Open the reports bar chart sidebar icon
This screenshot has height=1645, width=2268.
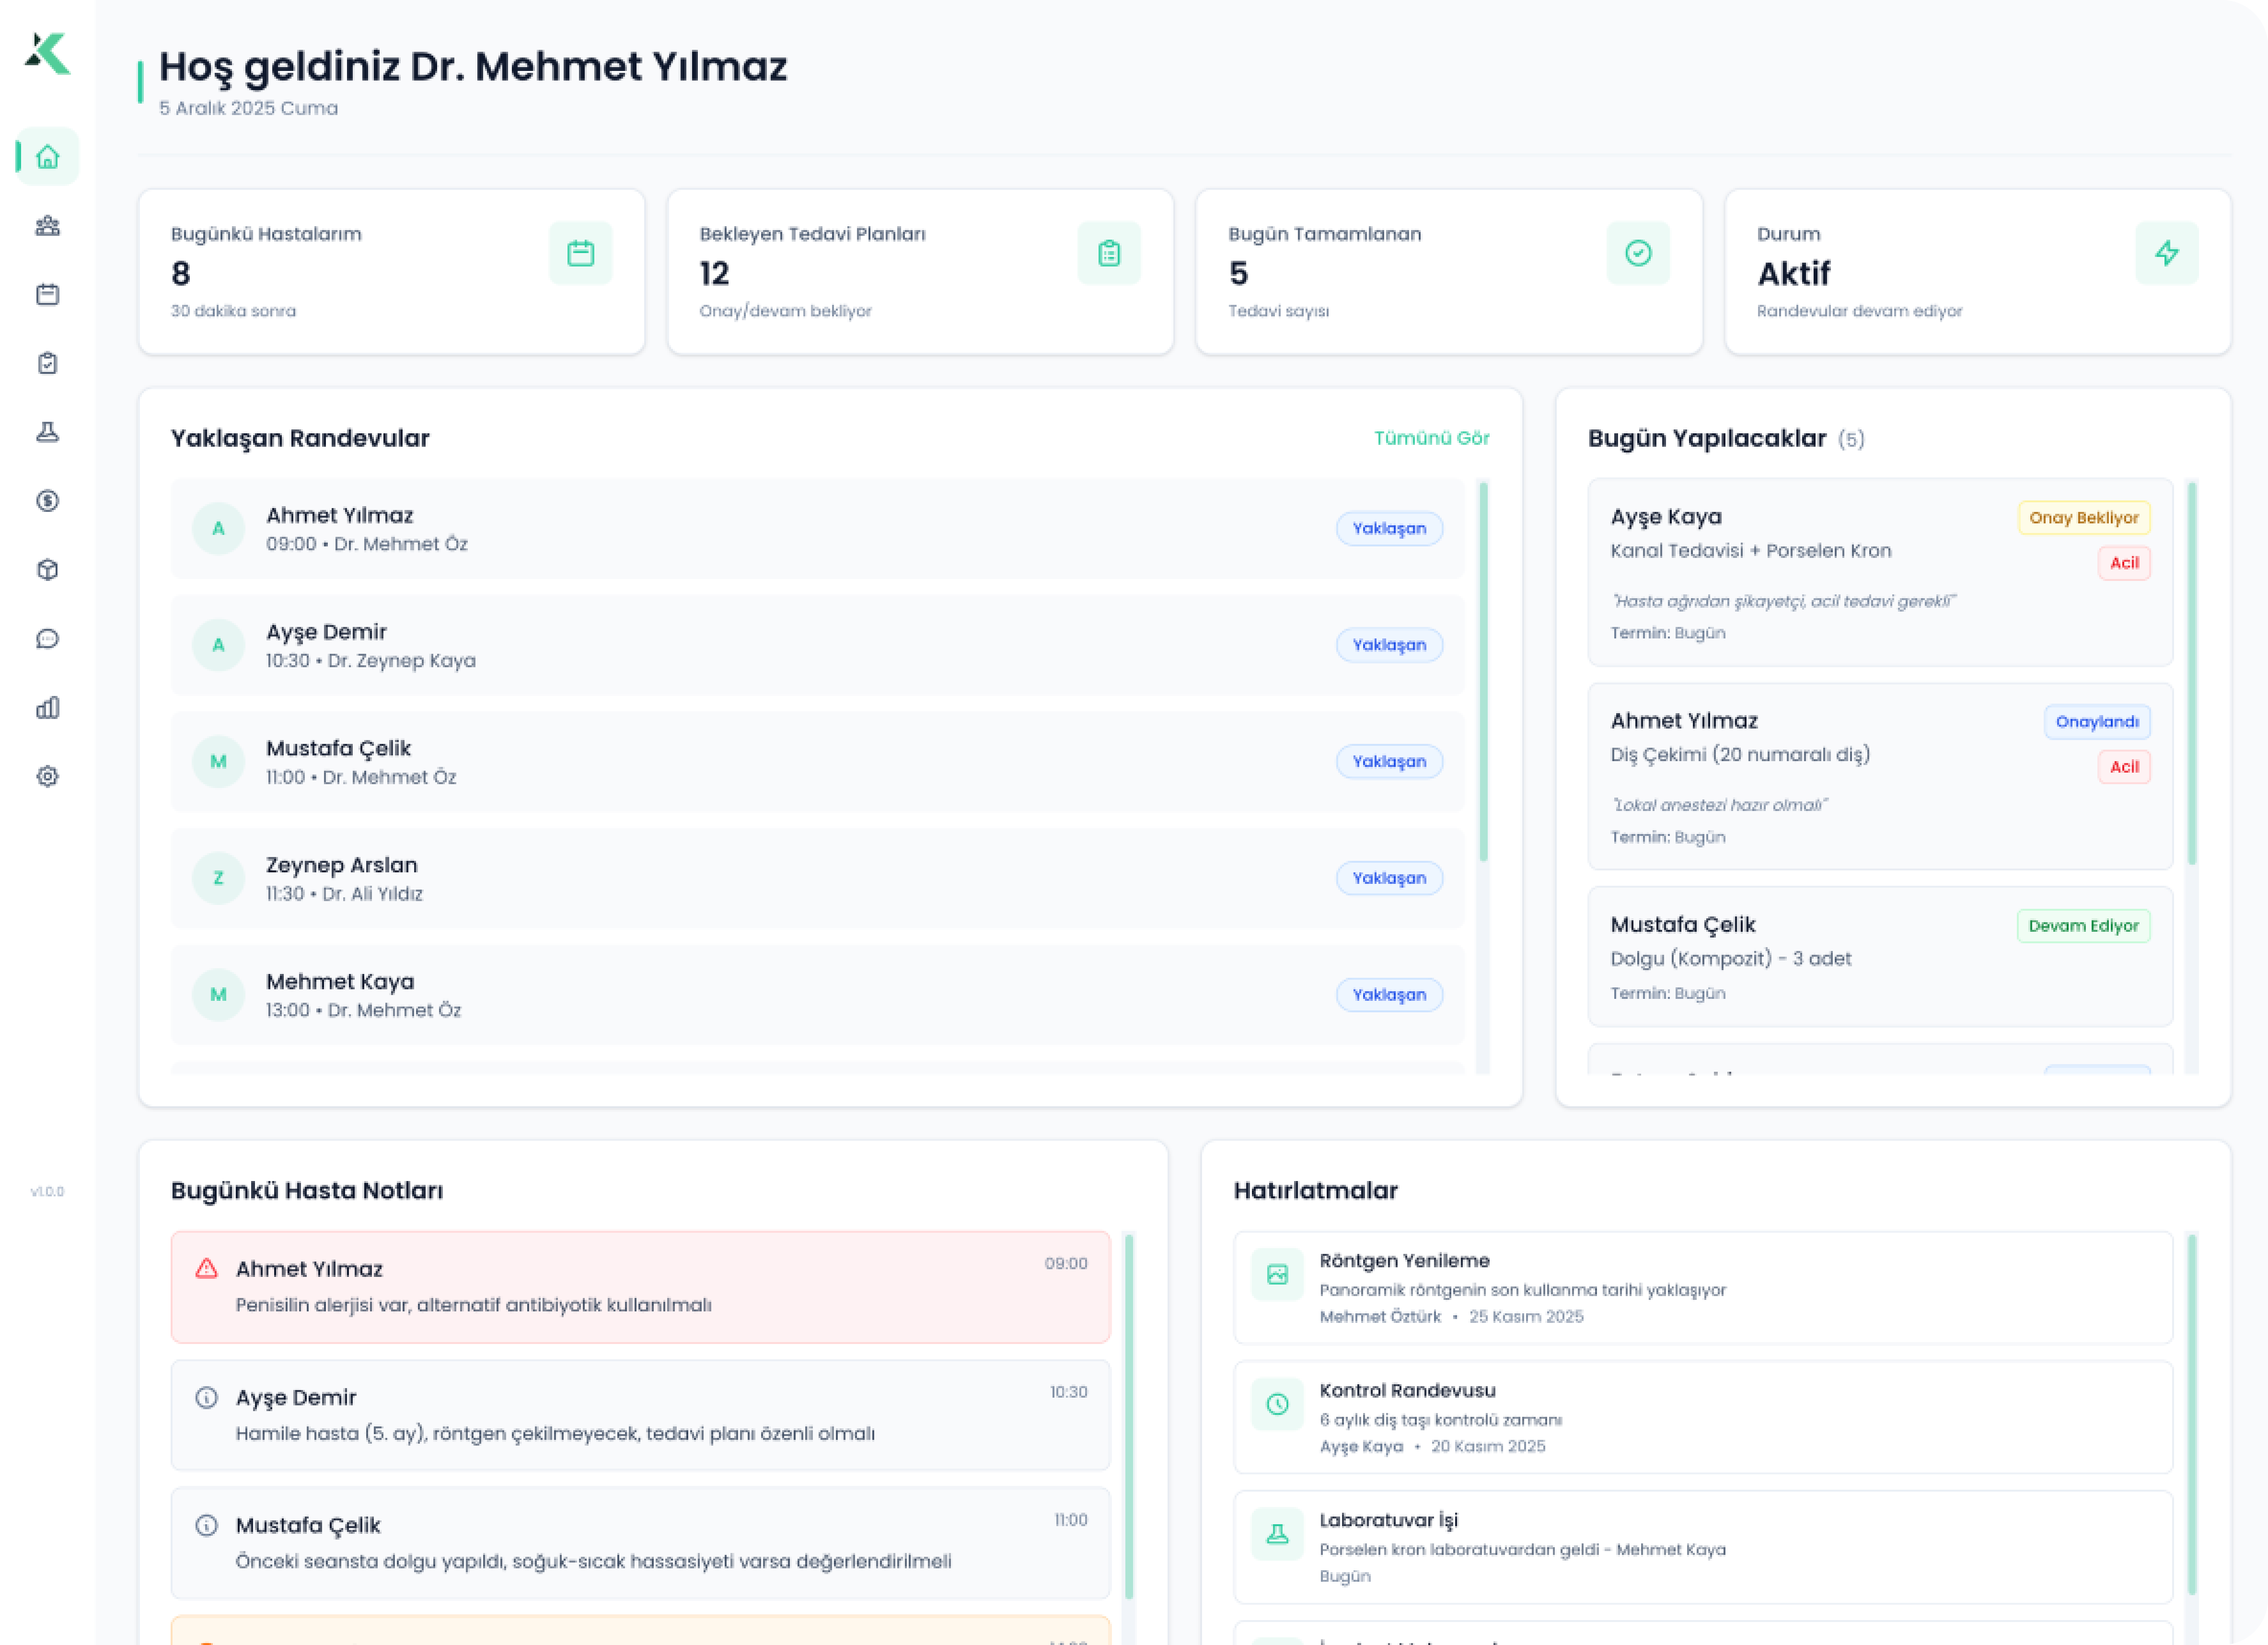(47, 708)
